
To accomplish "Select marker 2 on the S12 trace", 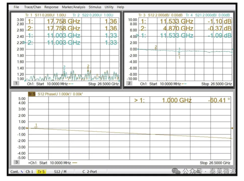I will click(x=156, y=47).
